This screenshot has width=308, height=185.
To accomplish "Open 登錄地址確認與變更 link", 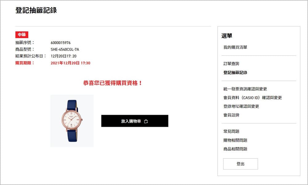I will [241, 106].
